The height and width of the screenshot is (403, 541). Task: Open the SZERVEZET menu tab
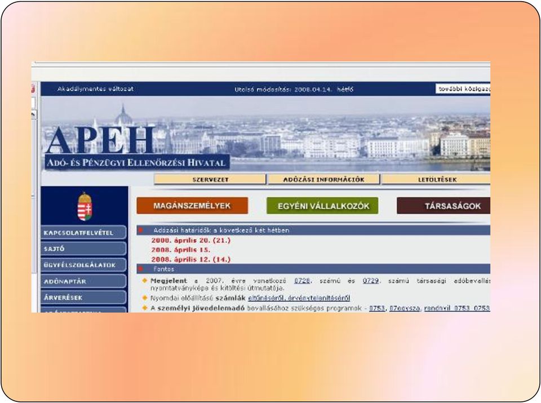pyautogui.click(x=210, y=179)
